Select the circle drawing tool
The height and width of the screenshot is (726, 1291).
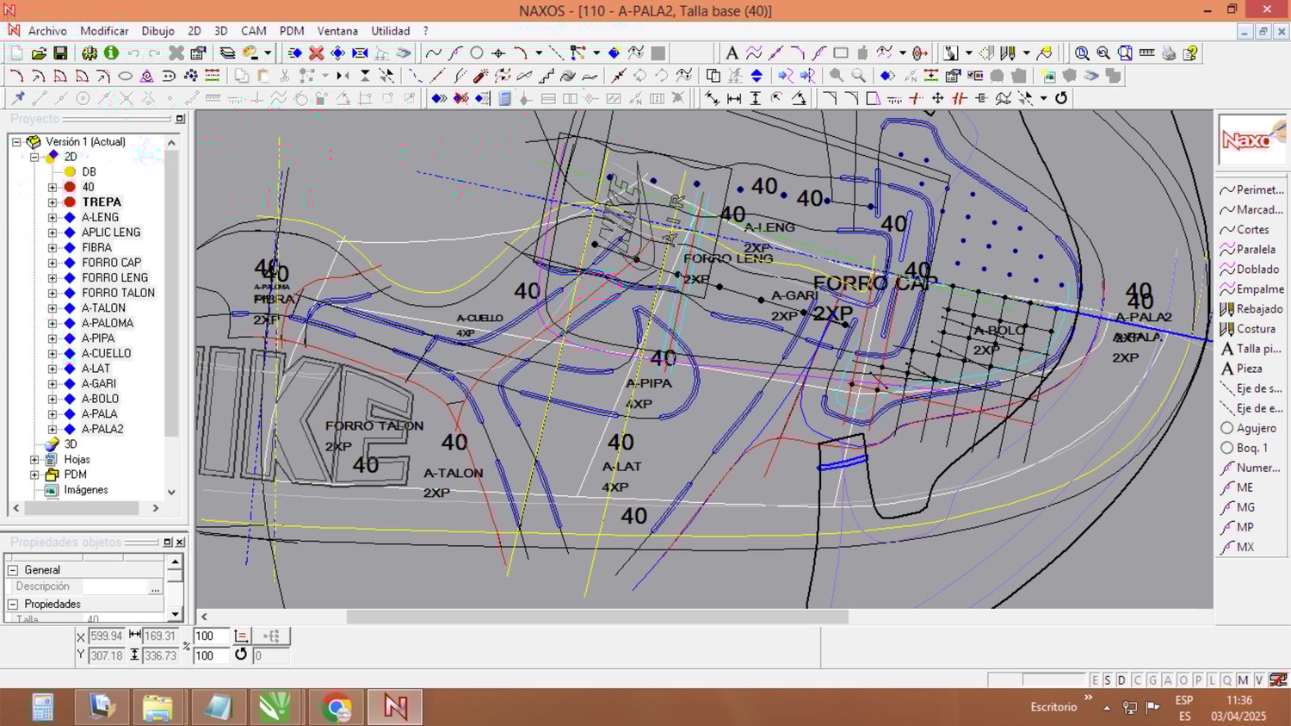(476, 53)
